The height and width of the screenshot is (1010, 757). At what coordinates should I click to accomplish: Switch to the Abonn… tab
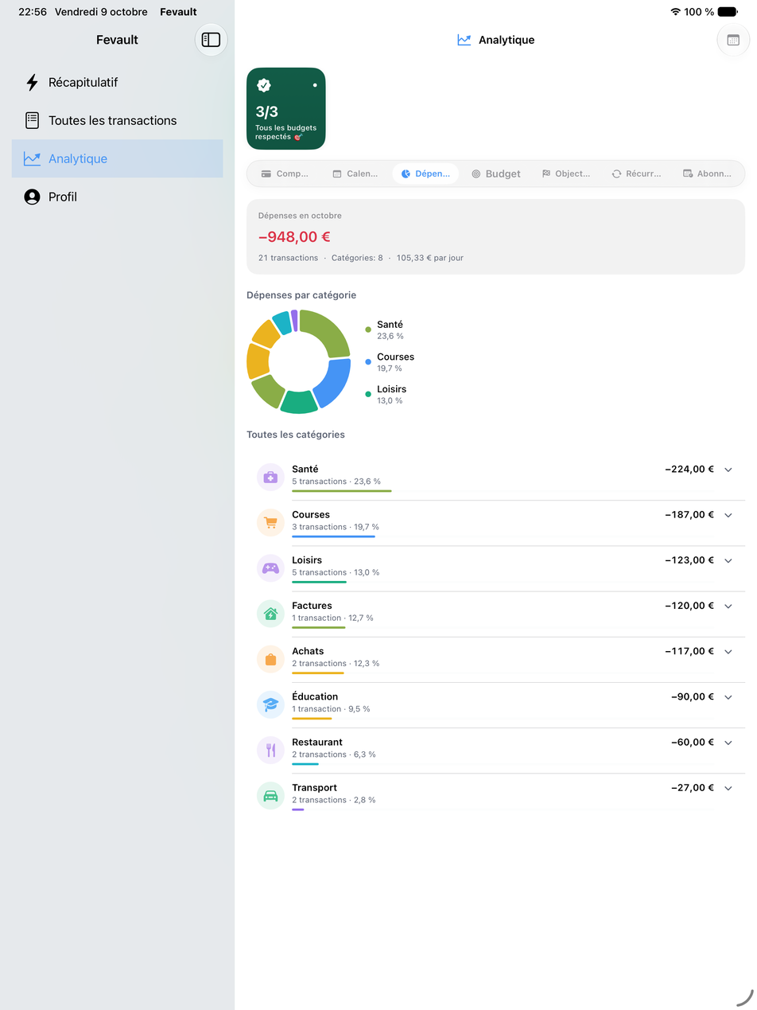[707, 174]
